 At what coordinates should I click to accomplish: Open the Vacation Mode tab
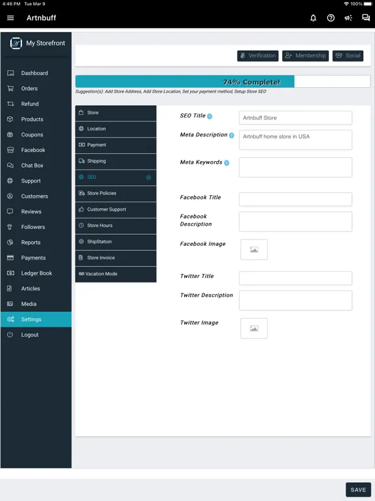[116, 274]
